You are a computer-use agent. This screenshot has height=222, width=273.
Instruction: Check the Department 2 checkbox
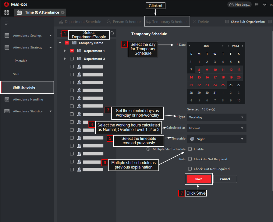coord(72,59)
